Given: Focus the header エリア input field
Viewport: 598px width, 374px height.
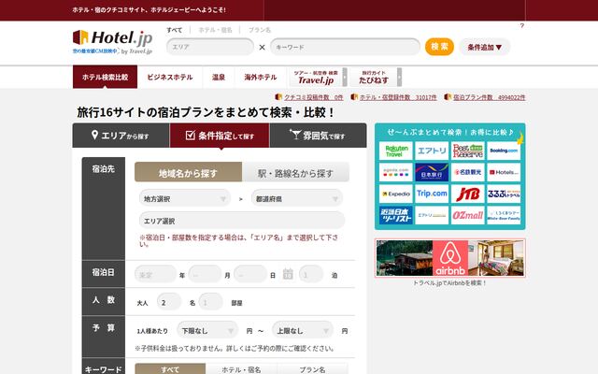Looking at the screenshot, I should (x=210, y=47).
